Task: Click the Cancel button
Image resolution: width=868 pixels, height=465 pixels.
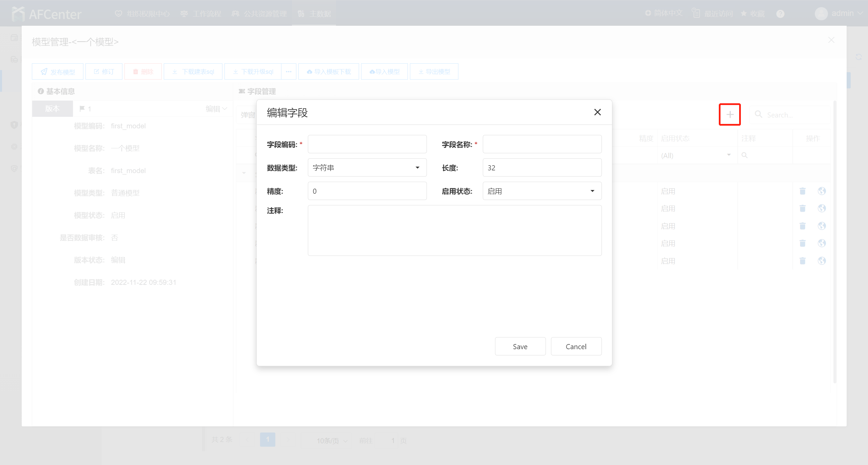Action: 576,346
